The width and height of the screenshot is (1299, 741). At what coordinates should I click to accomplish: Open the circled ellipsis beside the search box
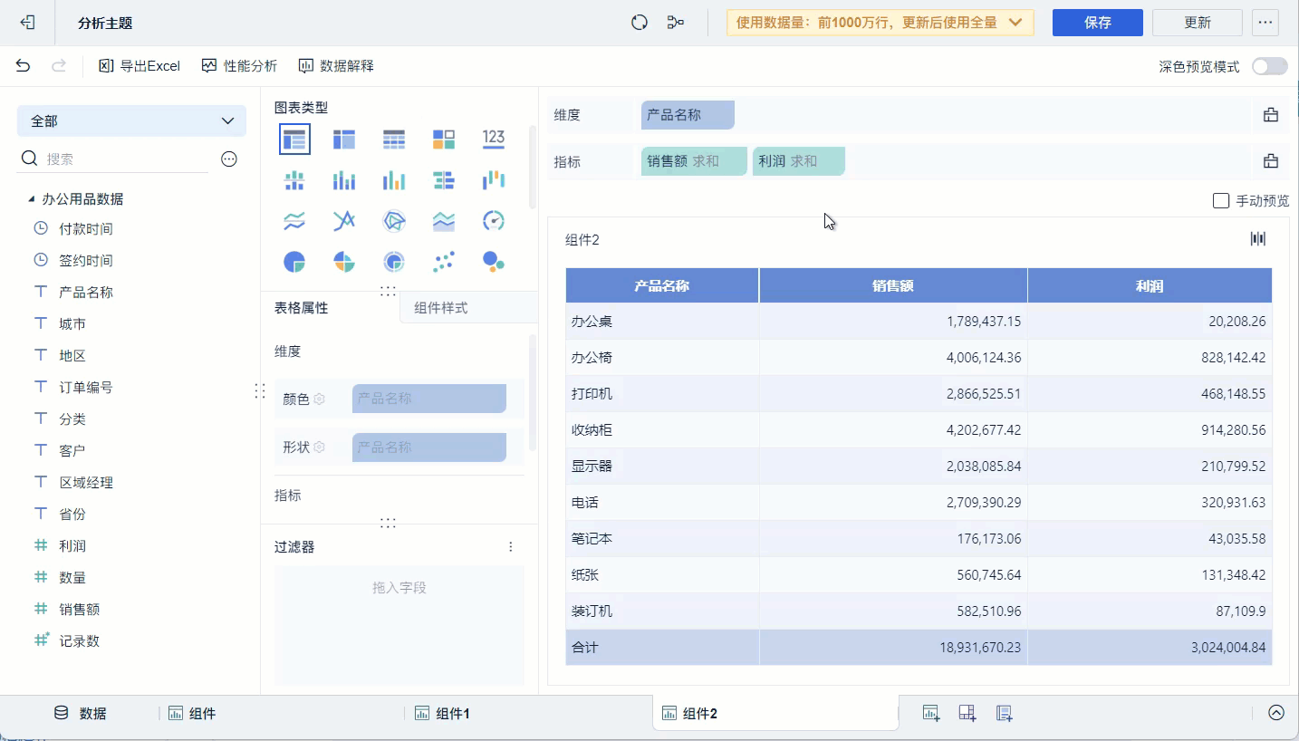tap(229, 159)
